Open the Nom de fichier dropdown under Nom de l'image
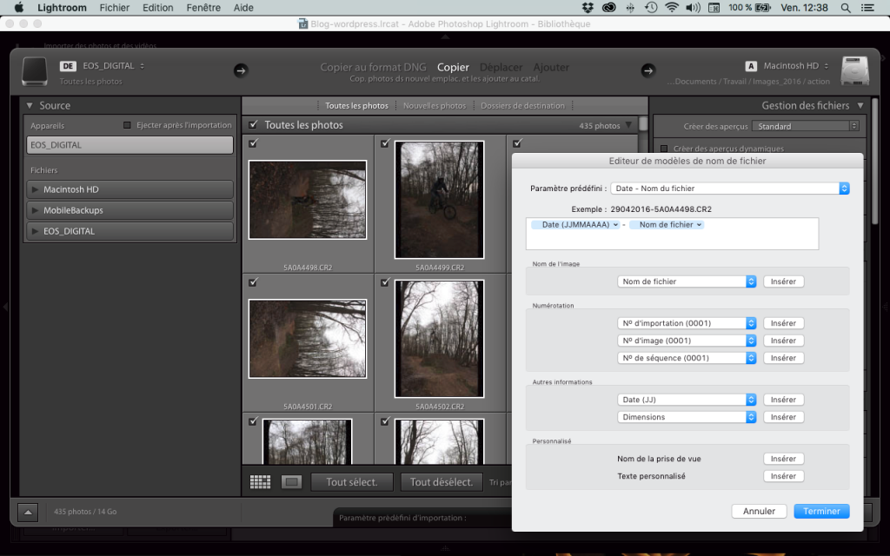This screenshot has width=890, height=556. [687, 281]
